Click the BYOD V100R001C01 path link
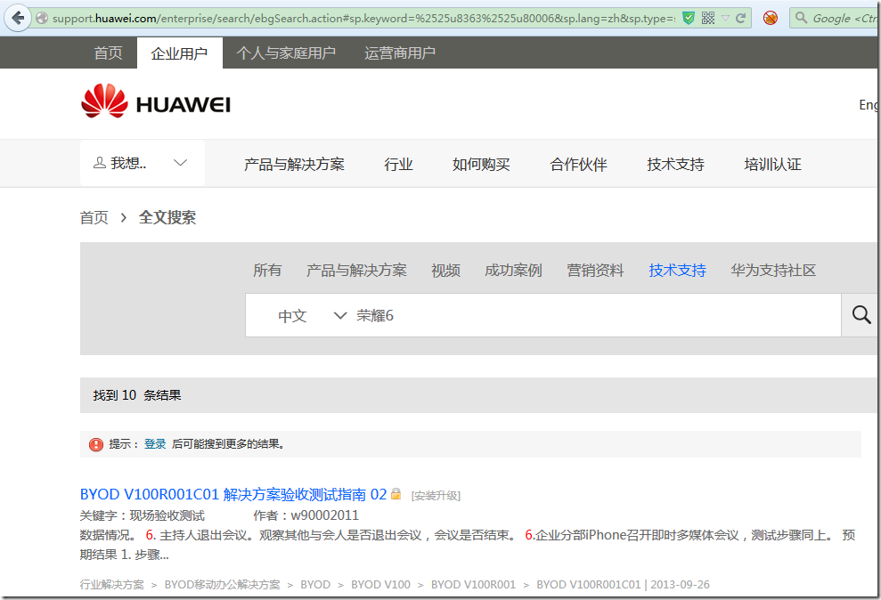This screenshot has height=600, width=881. point(588,584)
